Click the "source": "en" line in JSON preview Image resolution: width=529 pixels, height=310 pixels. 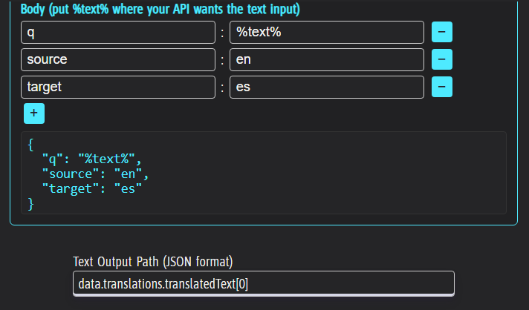(x=96, y=175)
